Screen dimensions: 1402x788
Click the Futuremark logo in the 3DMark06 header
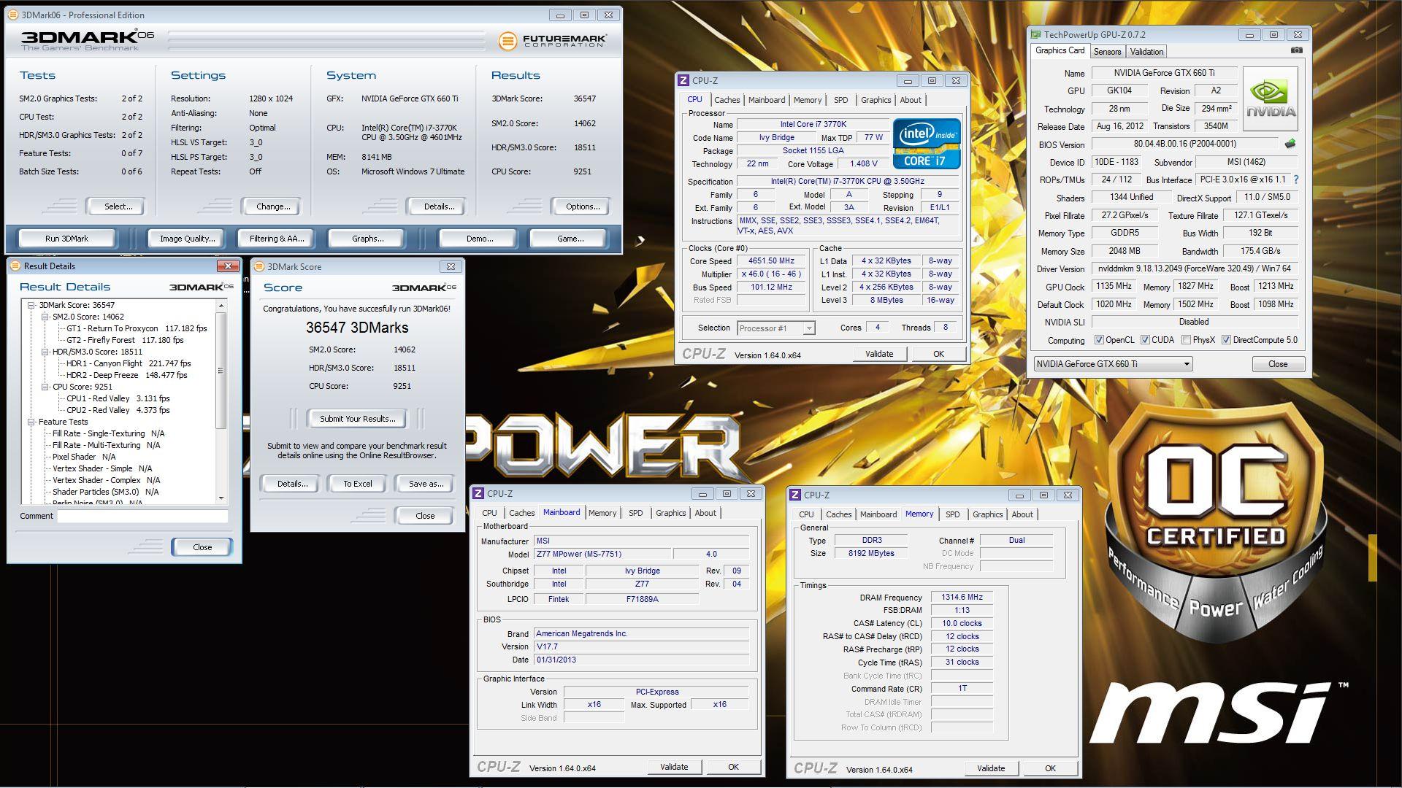[x=552, y=41]
